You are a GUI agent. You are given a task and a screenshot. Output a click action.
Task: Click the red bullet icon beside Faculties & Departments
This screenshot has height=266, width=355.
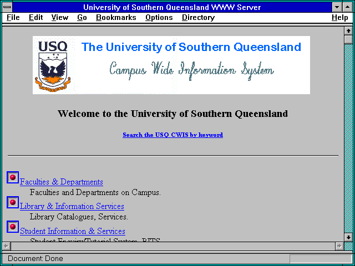[x=13, y=177]
